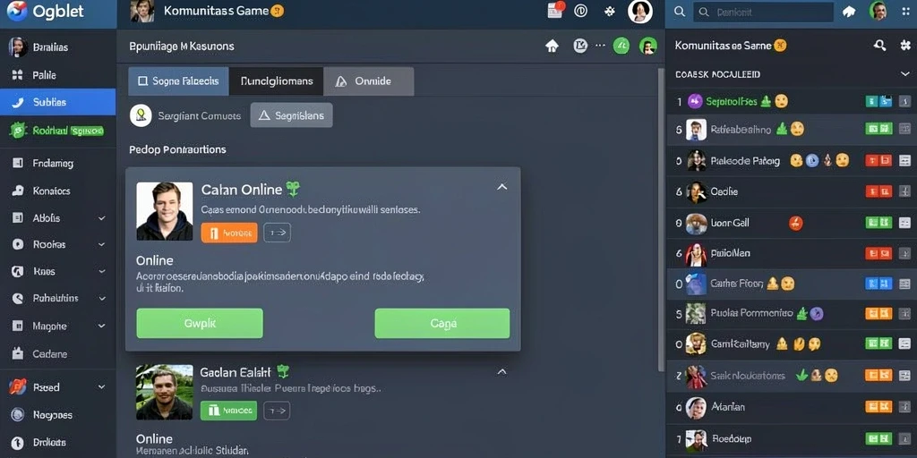Click the home icon in Komunitas header

552,47
